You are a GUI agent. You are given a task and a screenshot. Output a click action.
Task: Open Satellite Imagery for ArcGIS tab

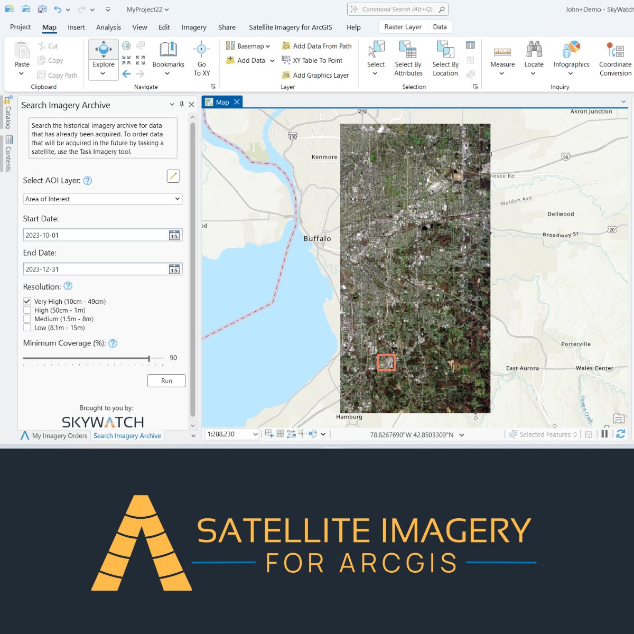tap(291, 27)
